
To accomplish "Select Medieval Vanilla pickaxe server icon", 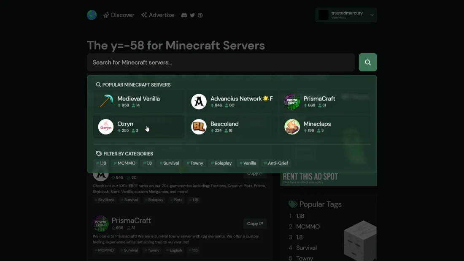I will (106, 101).
